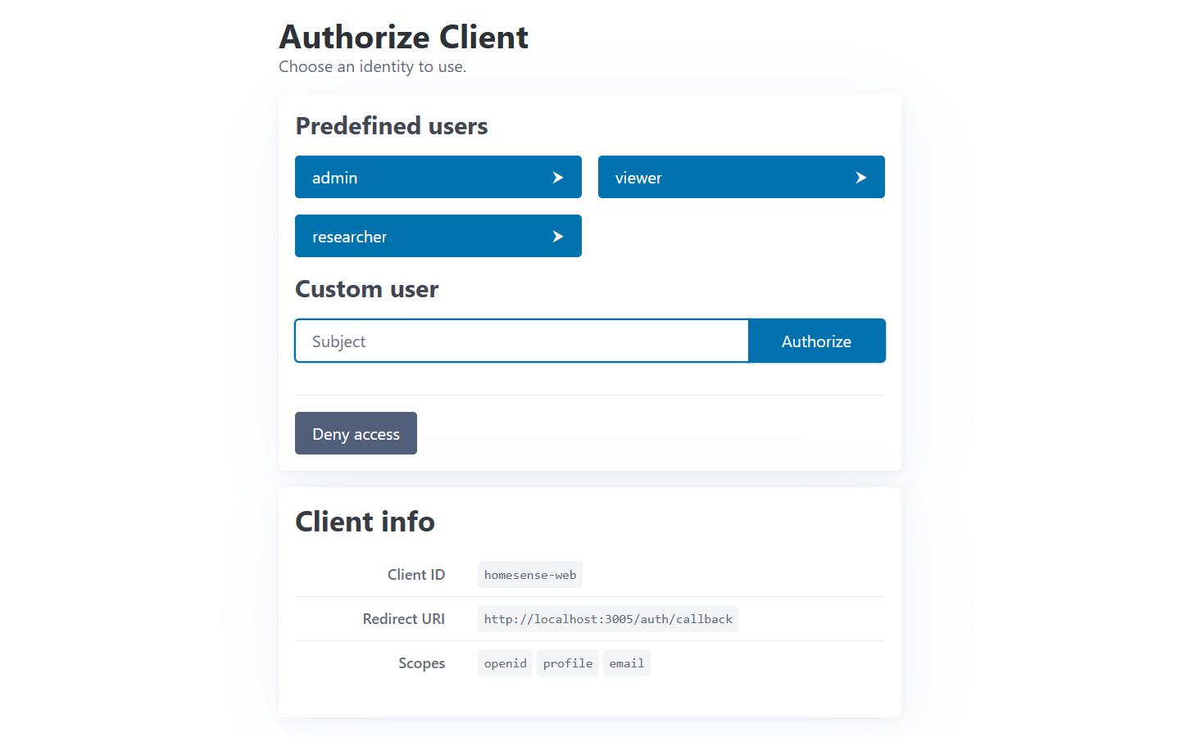The height and width of the screenshot is (737, 1180).
Task: Focus the Subject input field
Action: pyautogui.click(x=522, y=341)
